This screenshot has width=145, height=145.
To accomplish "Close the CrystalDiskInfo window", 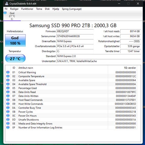I will click(138, 4).
